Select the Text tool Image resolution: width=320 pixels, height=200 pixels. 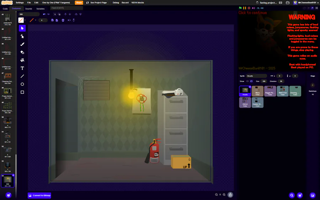[x=22, y=68]
